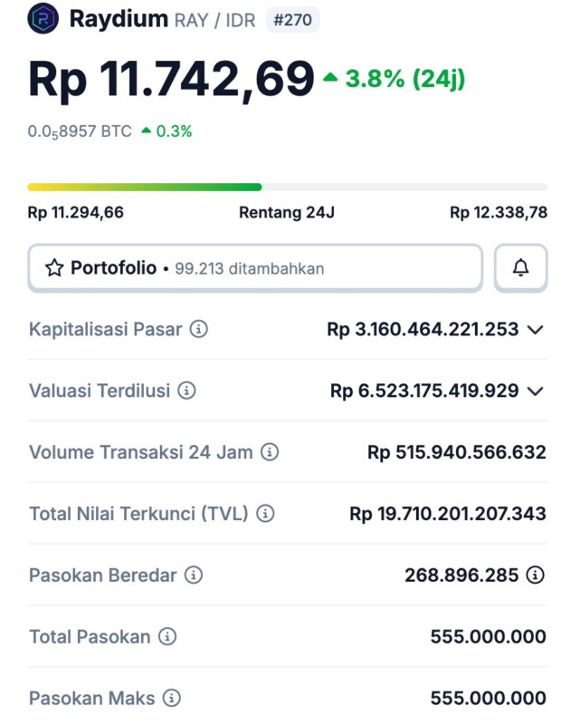This screenshot has height=725, width=571.
Task: Click the BTC price 0.0₅8957 text
Action: pyautogui.click(x=80, y=131)
